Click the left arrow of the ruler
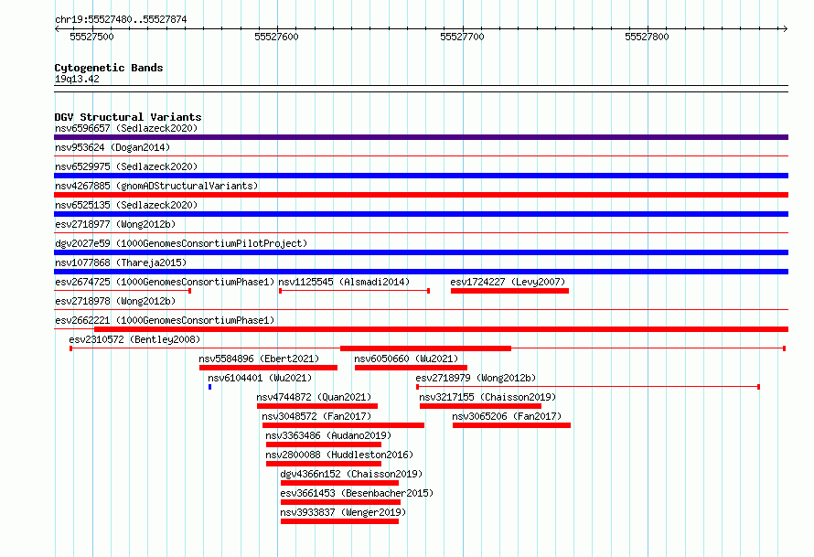This screenshot has height=557, width=814. point(57,28)
